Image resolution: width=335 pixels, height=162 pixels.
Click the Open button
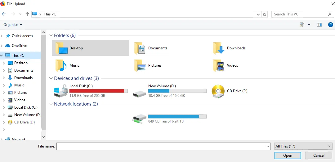pos(288,156)
